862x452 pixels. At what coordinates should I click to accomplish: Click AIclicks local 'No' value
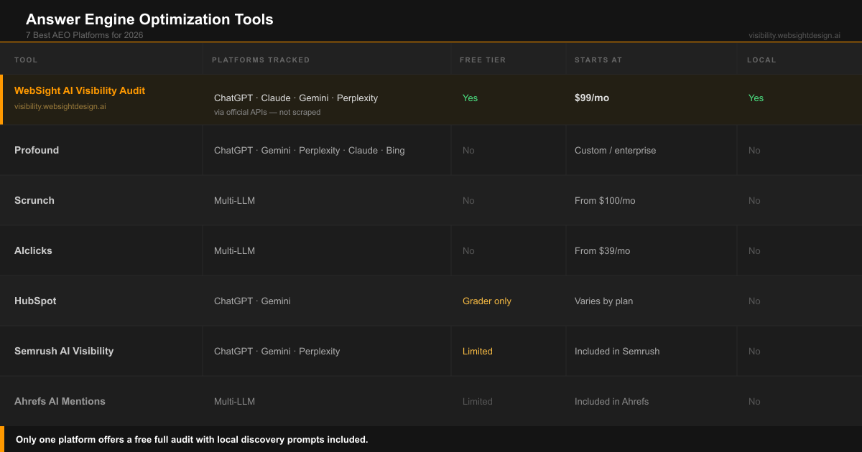[x=754, y=250]
